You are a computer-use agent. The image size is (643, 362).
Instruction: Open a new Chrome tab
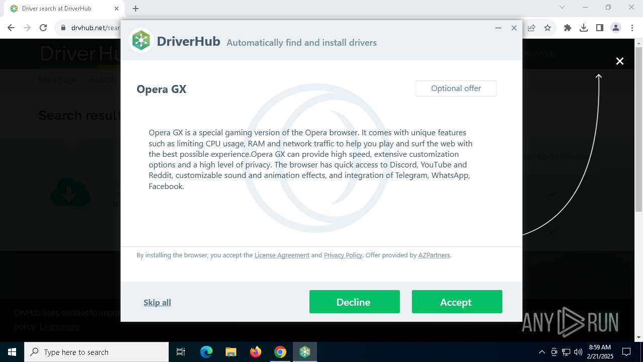coord(136,9)
